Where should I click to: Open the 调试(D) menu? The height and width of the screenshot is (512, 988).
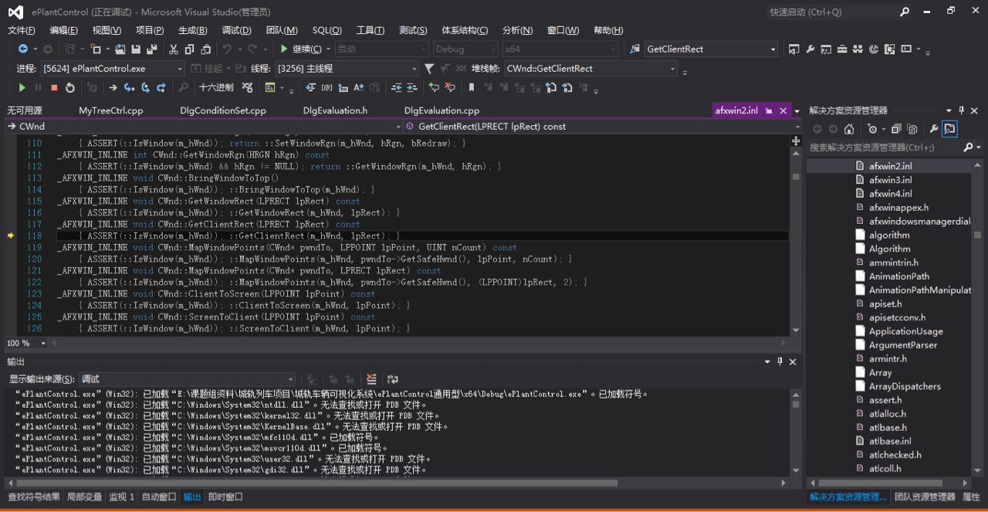(x=236, y=30)
